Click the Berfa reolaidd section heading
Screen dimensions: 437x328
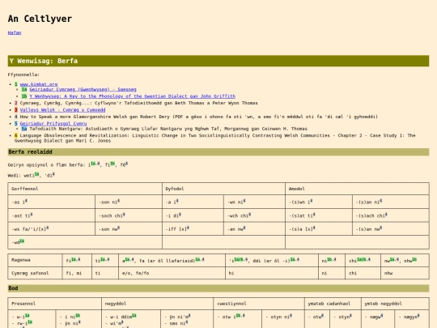pyautogui.click(x=218, y=152)
